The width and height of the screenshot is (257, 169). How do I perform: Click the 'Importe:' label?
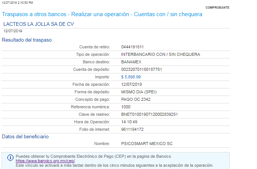(x=103, y=77)
